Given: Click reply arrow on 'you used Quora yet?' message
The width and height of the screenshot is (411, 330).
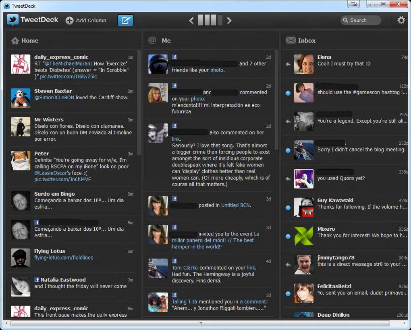Looking at the screenshot, I should 288,179.
